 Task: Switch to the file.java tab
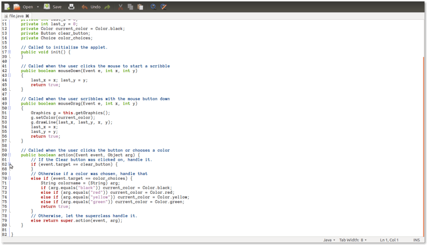(17, 16)
